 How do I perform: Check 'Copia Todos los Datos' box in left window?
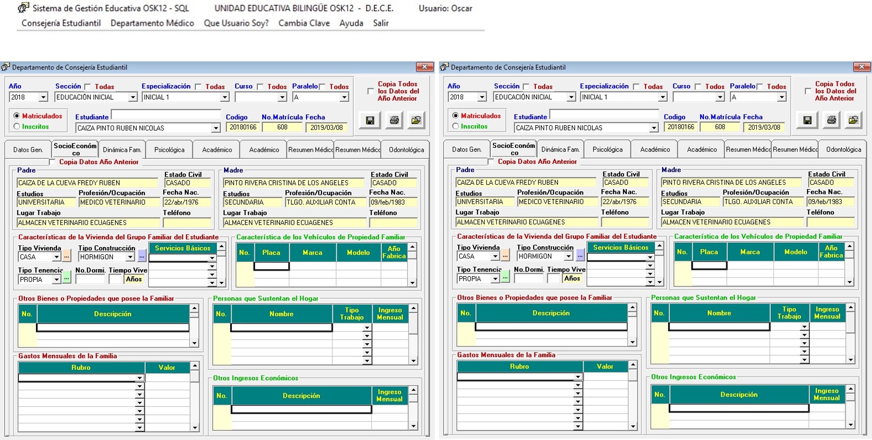[370, 91]
